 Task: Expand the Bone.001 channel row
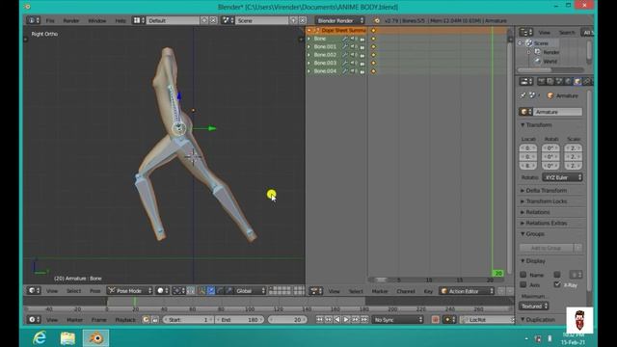coord(309,47)
